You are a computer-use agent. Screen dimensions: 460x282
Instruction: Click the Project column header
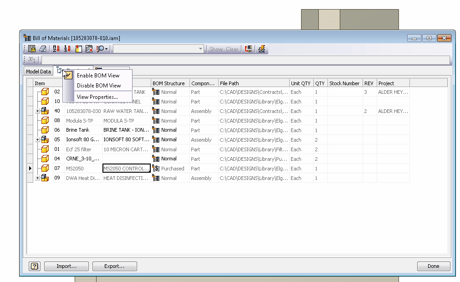tap(393, 83)
